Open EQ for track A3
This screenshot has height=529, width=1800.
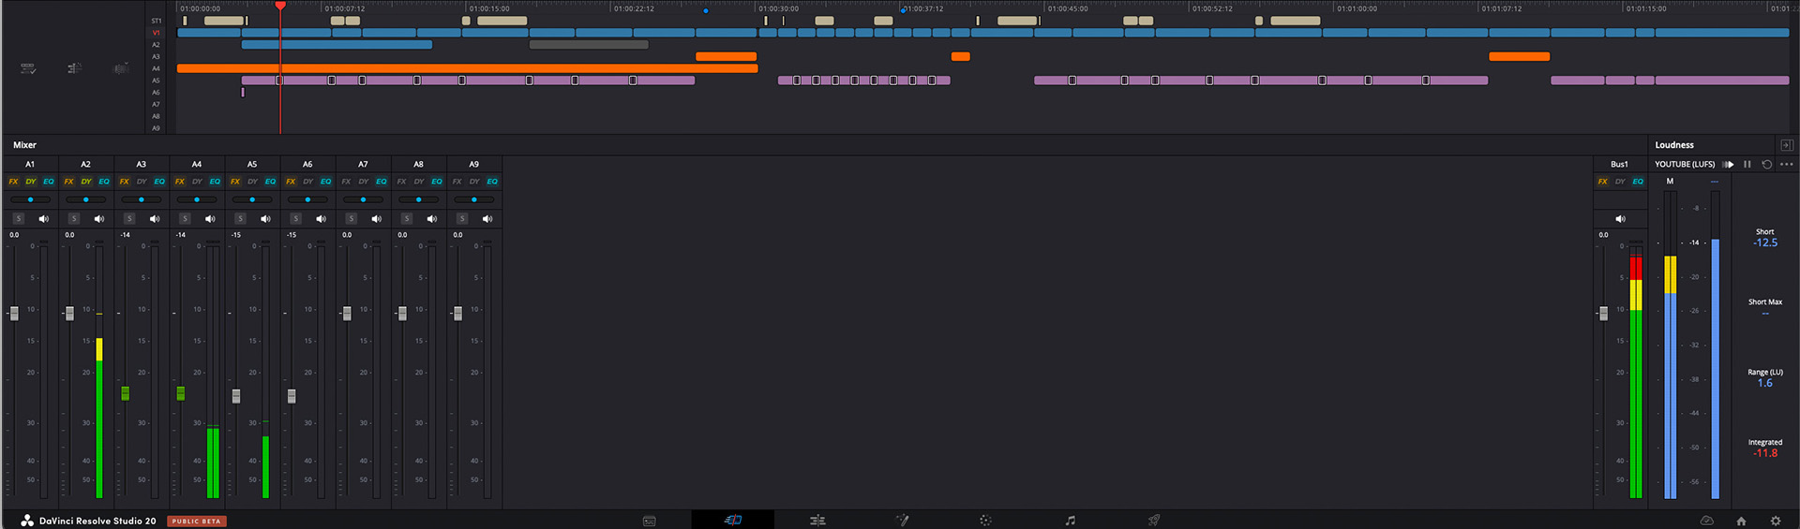[159, 182]
